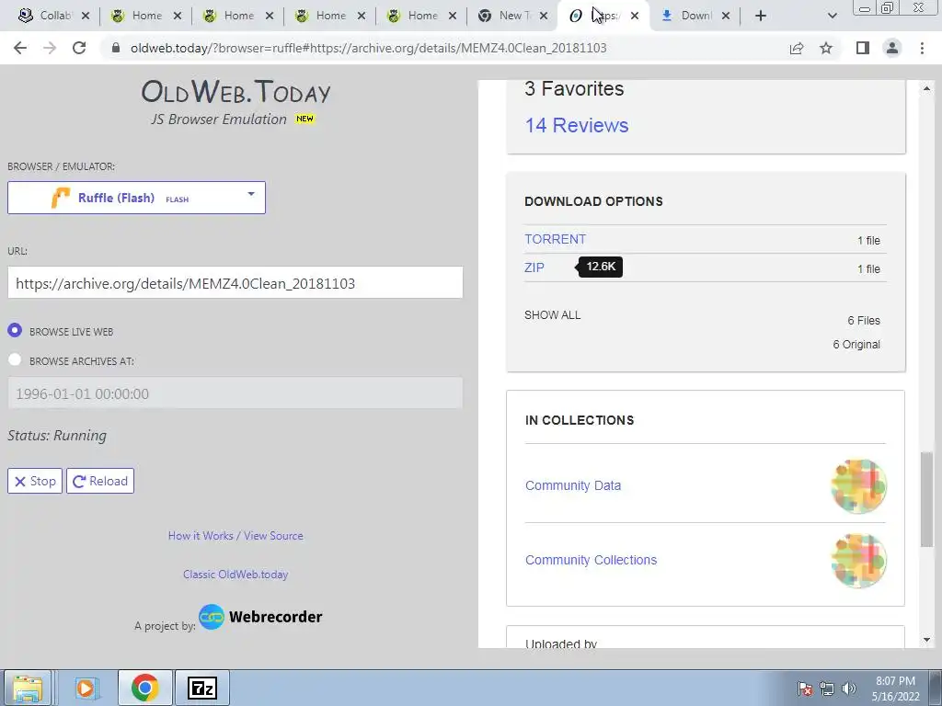Click the NEW badge beside JS Browser Emulation

pos(304,119)
